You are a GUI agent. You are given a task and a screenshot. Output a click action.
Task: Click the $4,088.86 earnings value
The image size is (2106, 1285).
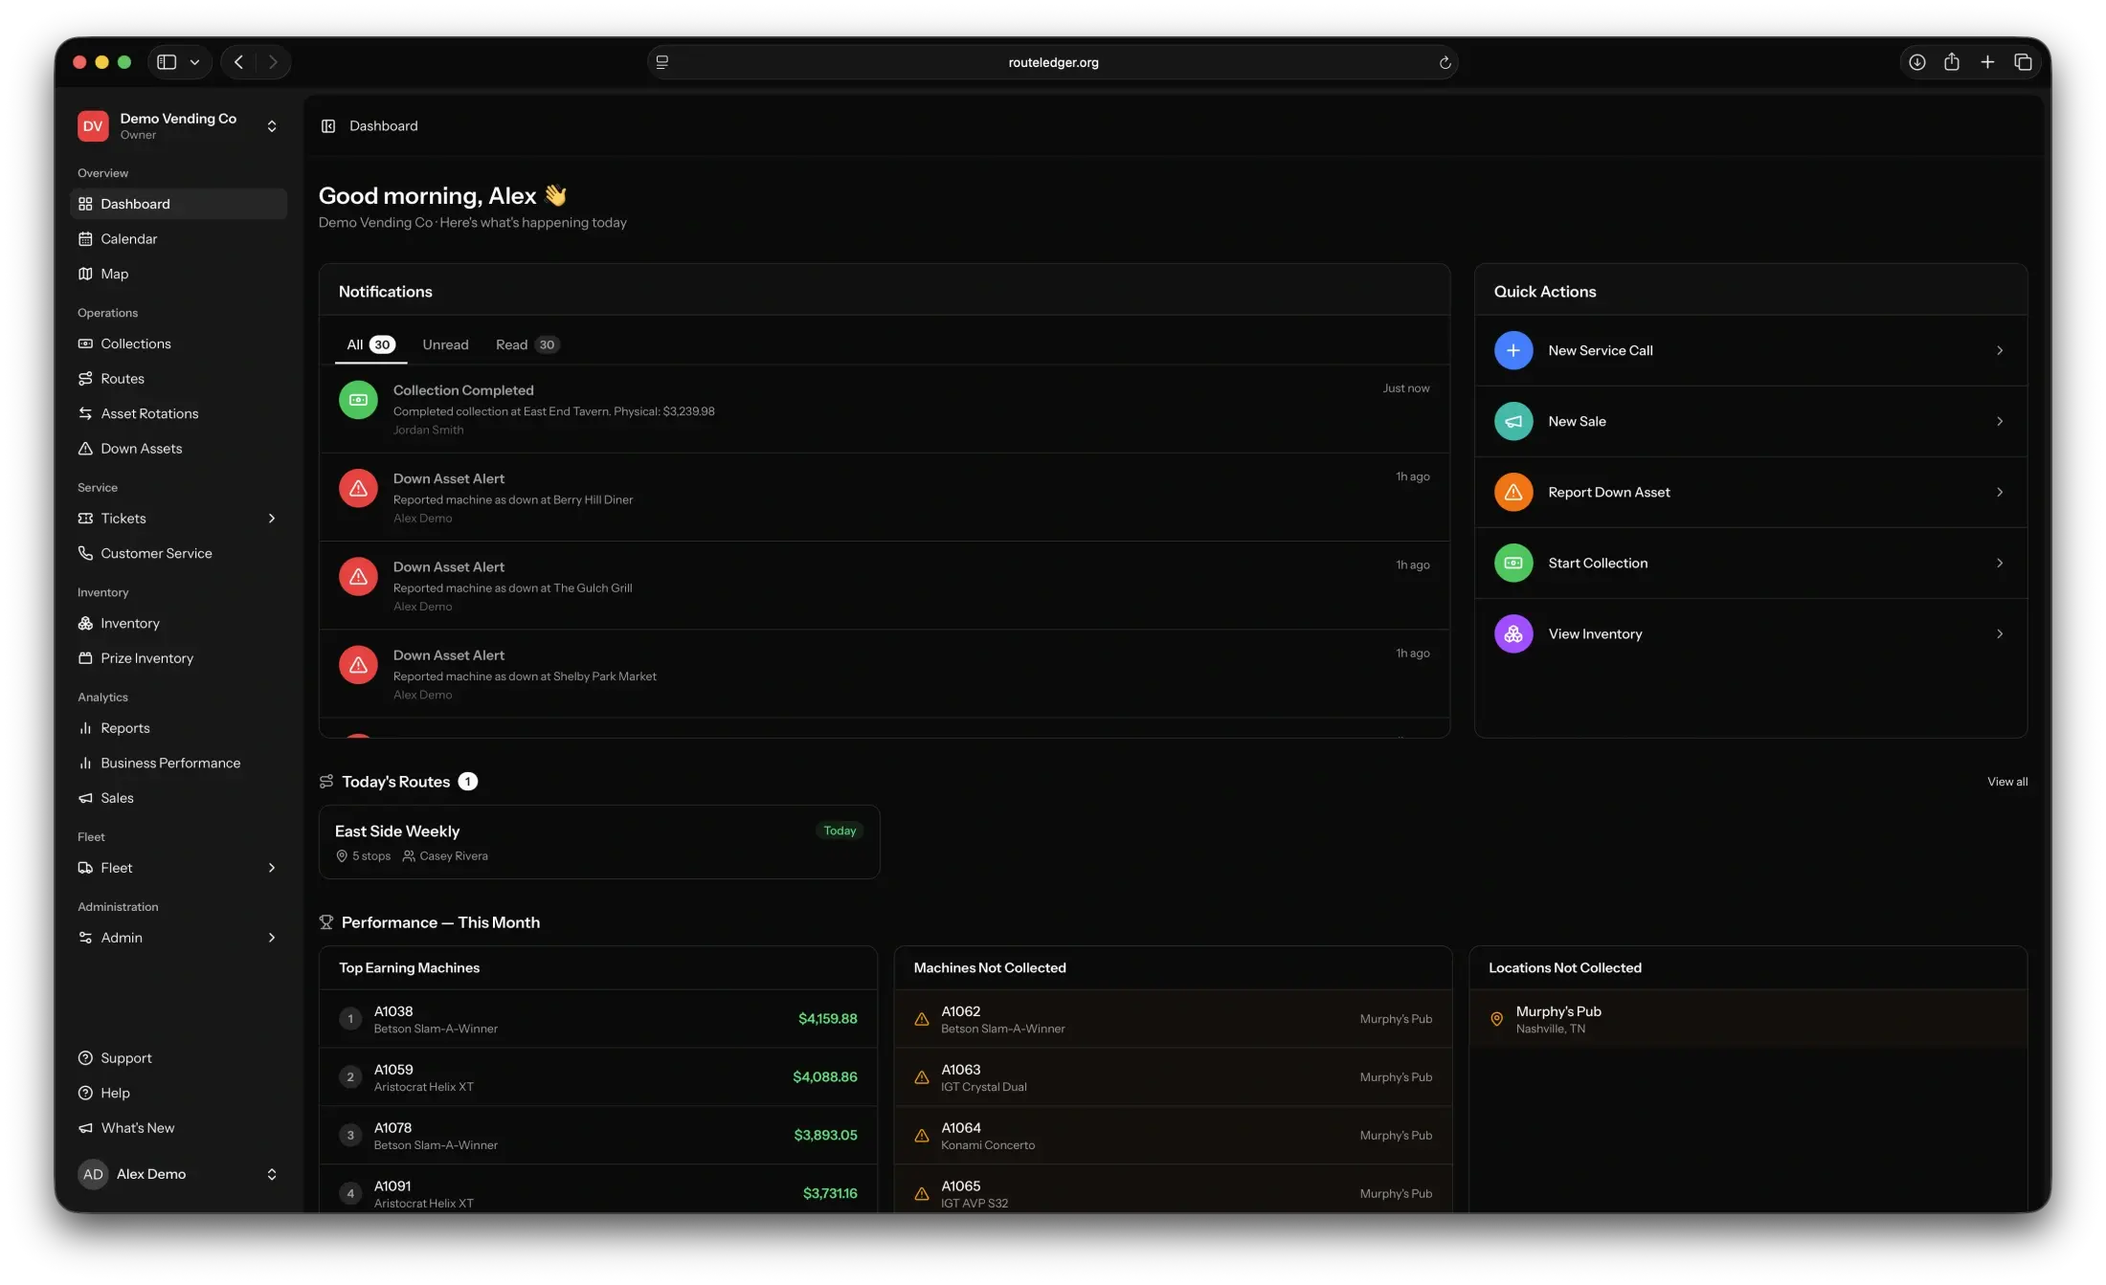point(824,1077)
